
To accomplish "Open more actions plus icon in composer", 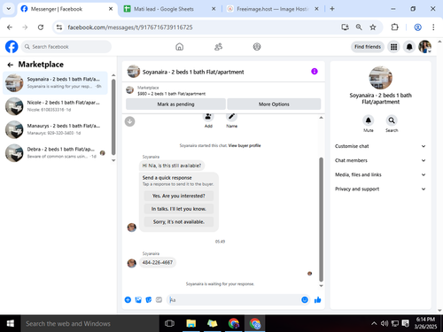I will point(128,300).
